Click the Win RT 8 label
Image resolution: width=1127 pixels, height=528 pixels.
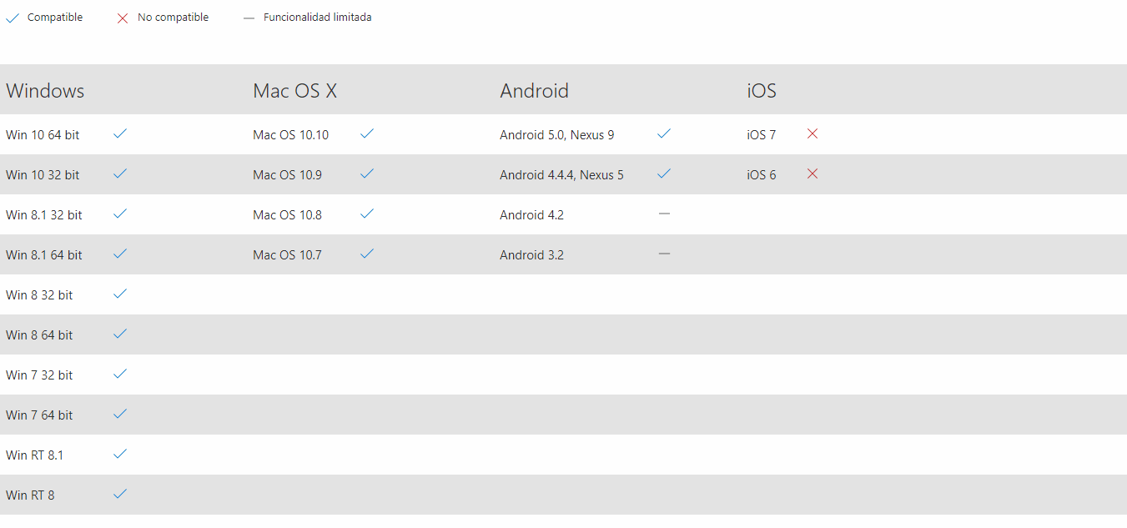pyautogui.click(x=30, y=495)
